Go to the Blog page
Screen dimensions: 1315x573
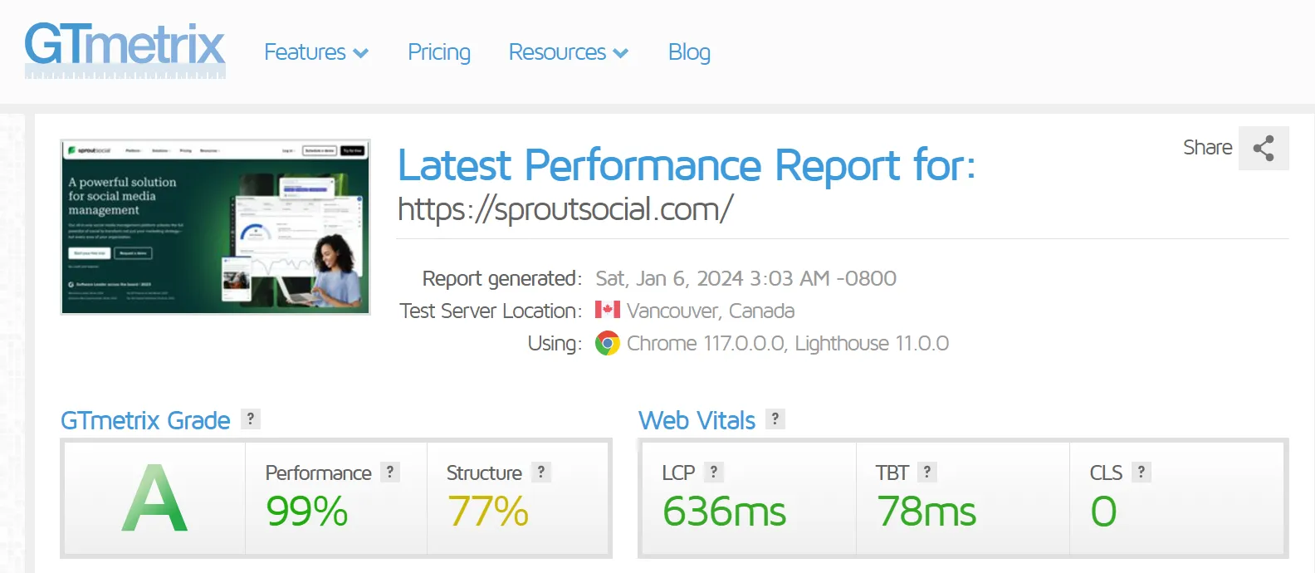point(689,52)
